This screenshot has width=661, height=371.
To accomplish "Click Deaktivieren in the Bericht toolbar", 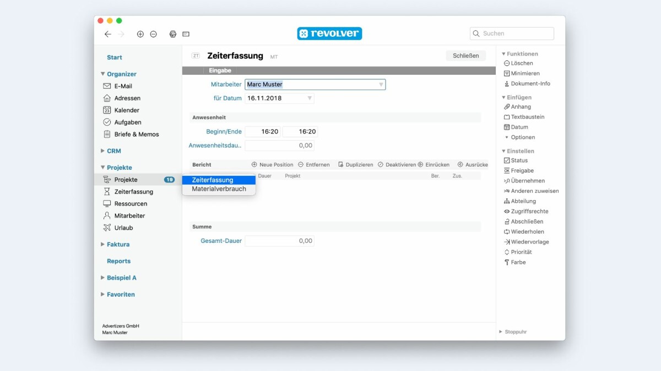I will click(x=397, y=165).
